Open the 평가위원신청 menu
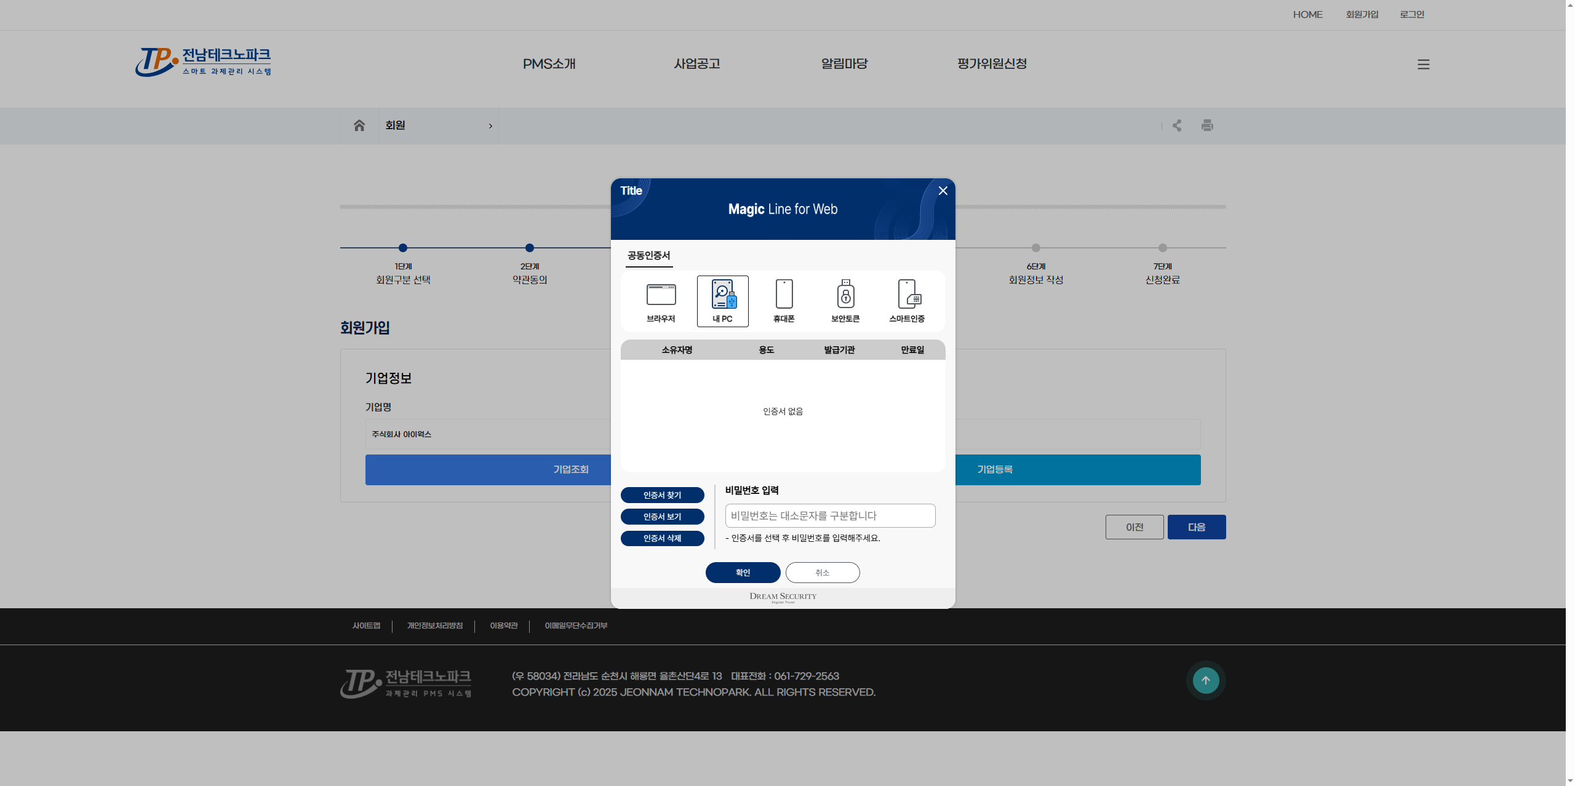This screenshot has width=1575, height=786. [x=992, y=64]
